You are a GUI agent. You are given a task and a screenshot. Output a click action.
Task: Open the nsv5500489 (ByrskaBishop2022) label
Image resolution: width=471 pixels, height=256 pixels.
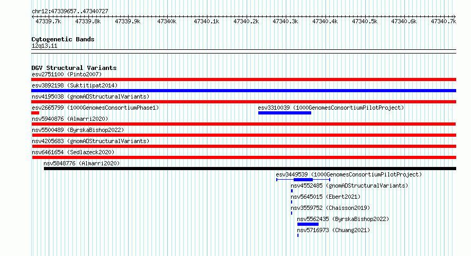pos(78,130)
